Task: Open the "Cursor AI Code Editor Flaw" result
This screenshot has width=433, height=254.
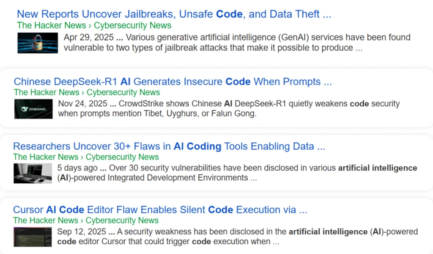Action: point(160,210)
